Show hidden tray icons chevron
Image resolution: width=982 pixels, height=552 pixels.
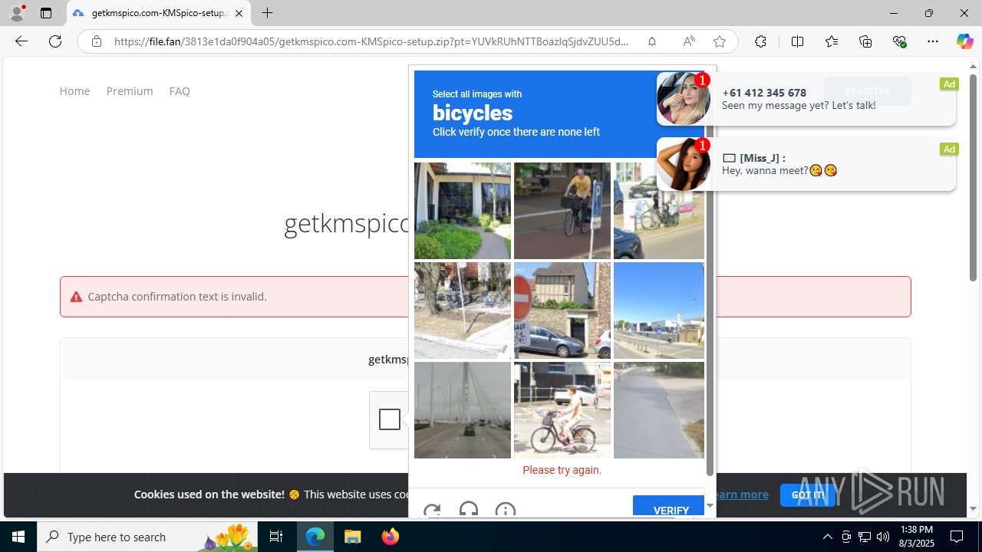(x=827, y=537)
